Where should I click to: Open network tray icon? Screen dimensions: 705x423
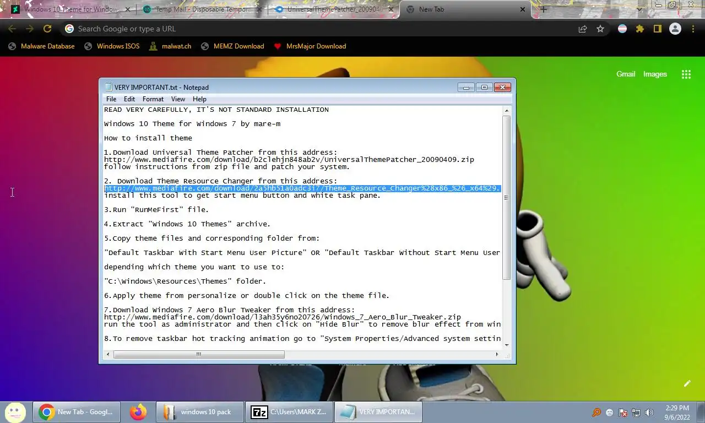pyautogui.click(x=636, y=412)
